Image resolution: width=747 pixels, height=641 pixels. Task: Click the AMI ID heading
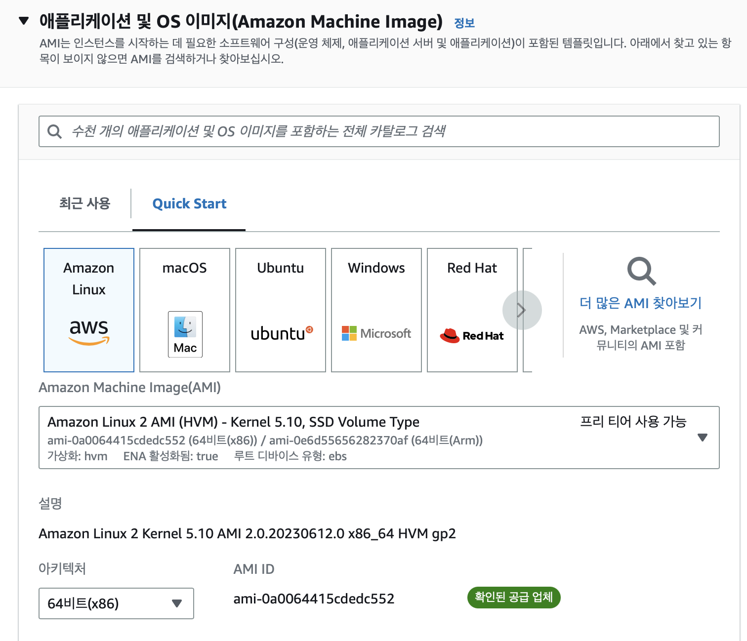[253, 569]
